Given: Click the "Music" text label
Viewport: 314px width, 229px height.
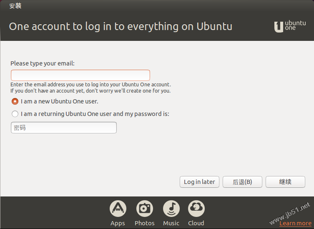Looking at the screenshot, I should pyautogui.click(x=171, y=223).
